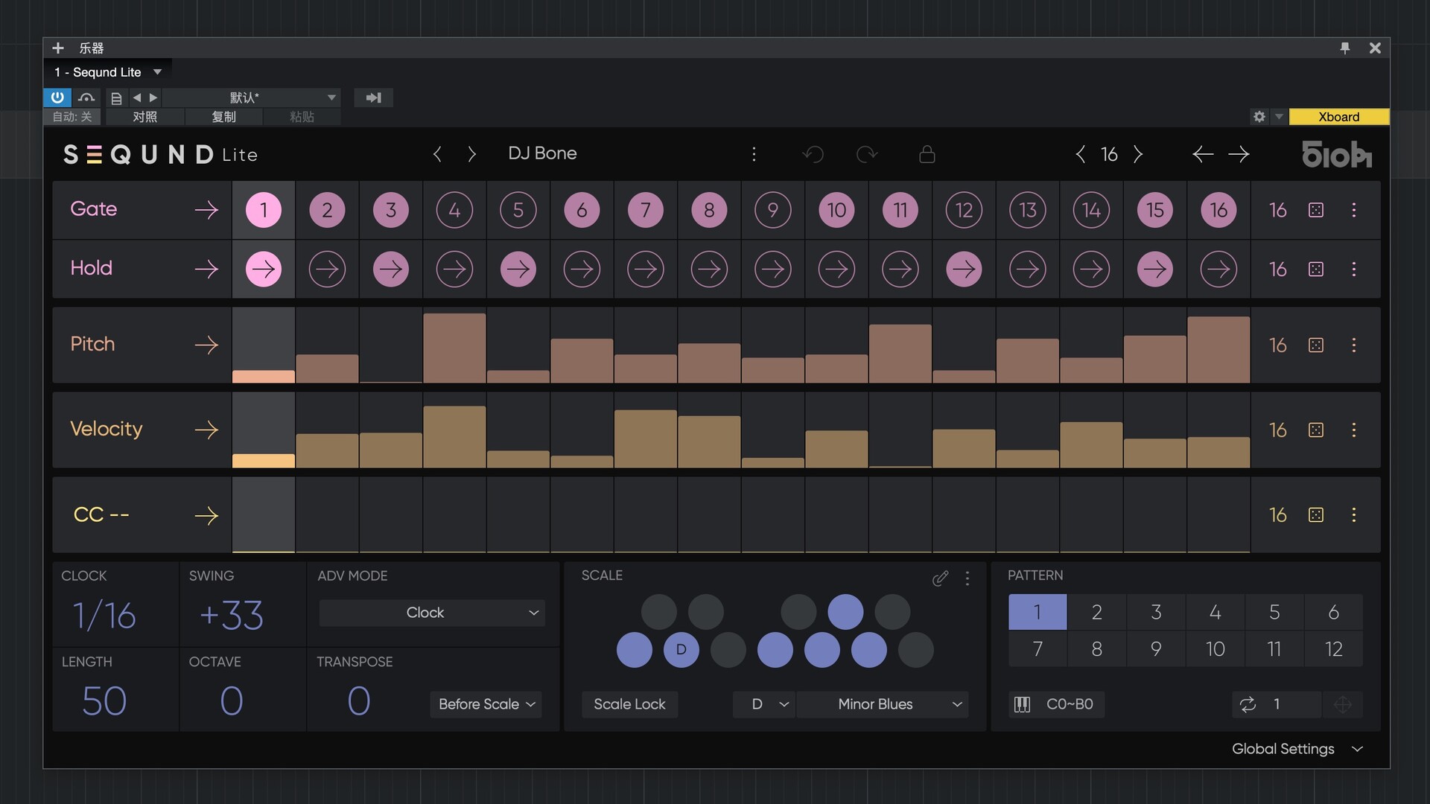This screenshot has width=1430, height=804.
Task: Disable Hold on step 12
Action: pyautogui.click(x=964, y=269)
